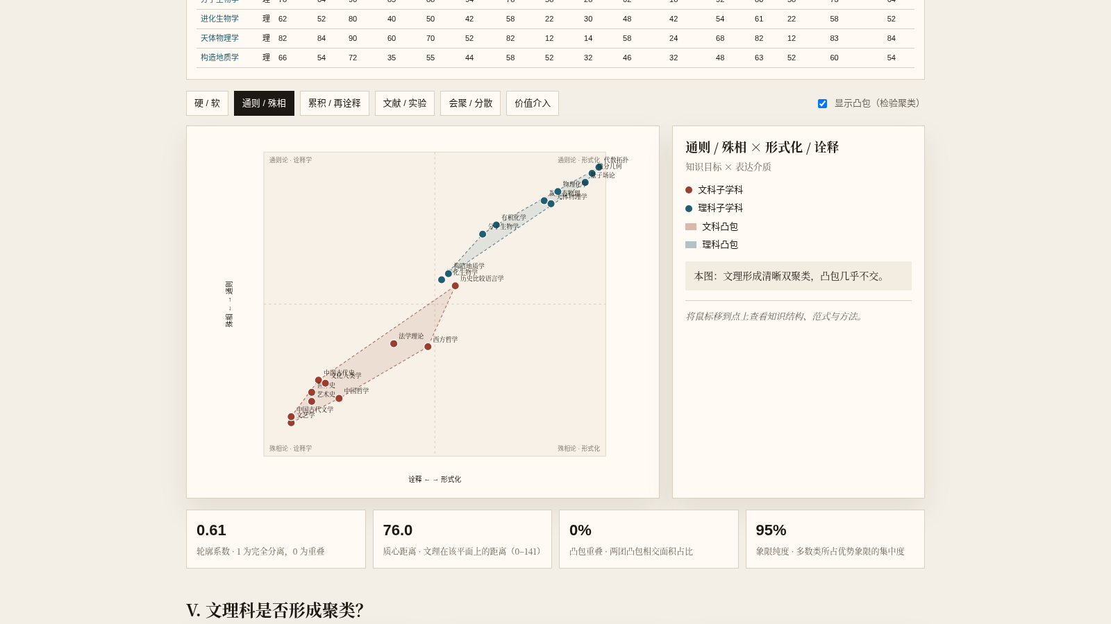Open the 天体物理学 link in the table
The image size is (1111, 624).
tap(219, 38)
